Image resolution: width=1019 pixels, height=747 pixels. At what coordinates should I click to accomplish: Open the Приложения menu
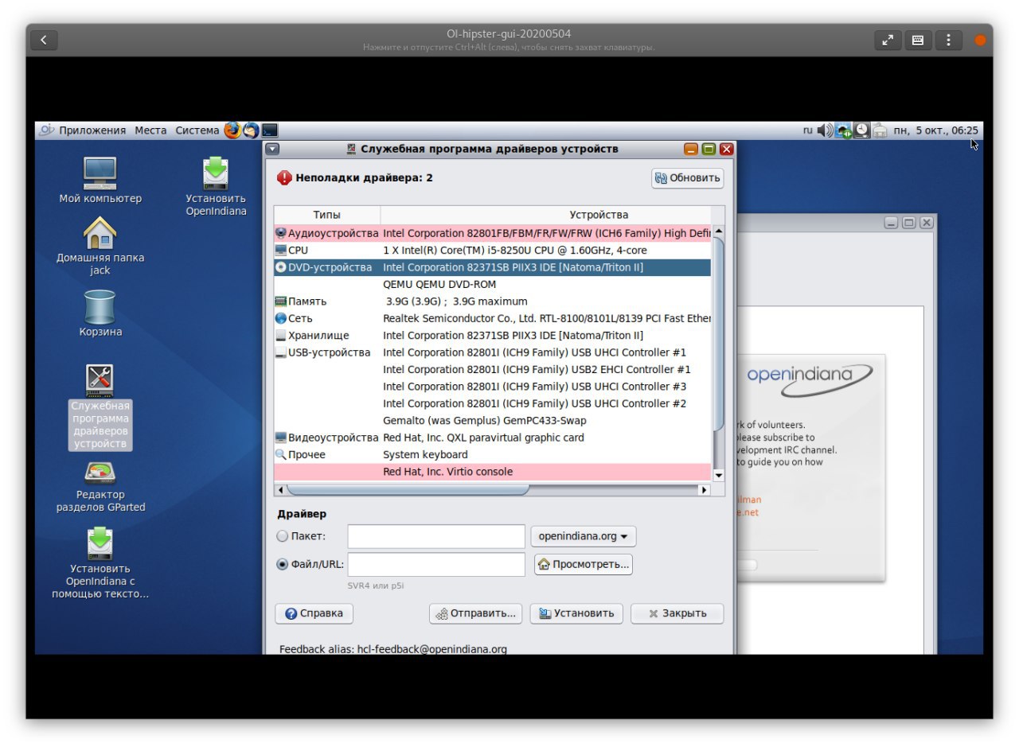(x=92, y=130)
